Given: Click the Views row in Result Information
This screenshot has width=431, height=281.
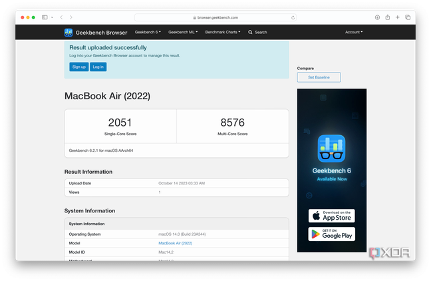Looking at the screenshot, I should tap(177, 192).
